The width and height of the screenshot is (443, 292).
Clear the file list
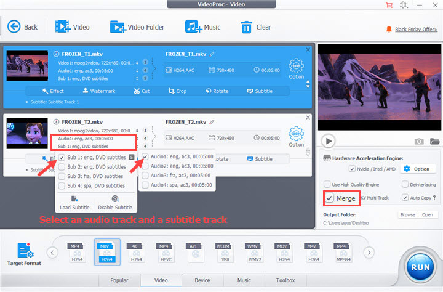click(x=256, y=27)
